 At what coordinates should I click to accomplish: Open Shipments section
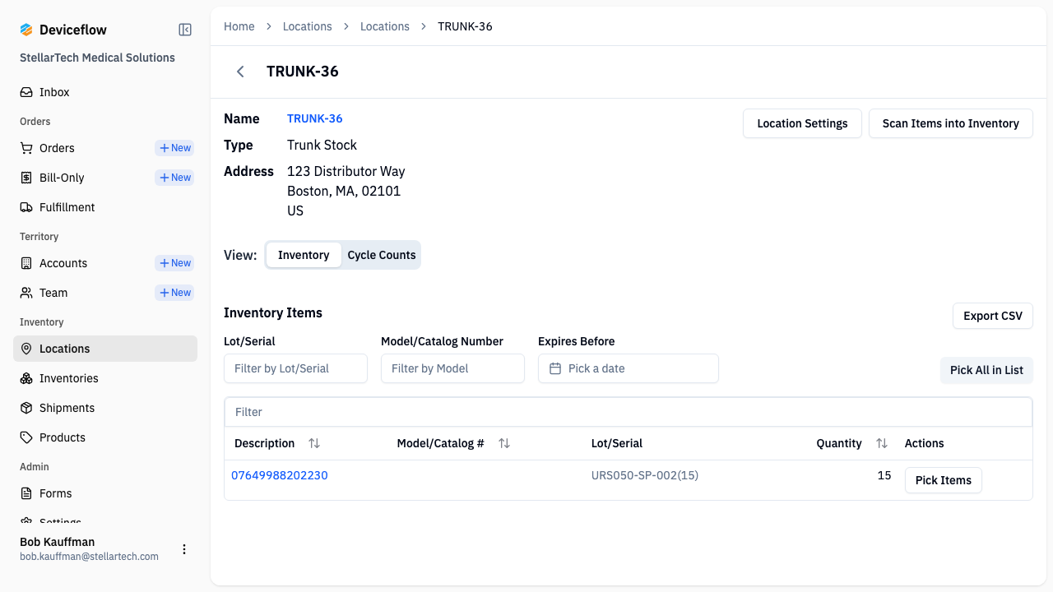pos(105,408)
